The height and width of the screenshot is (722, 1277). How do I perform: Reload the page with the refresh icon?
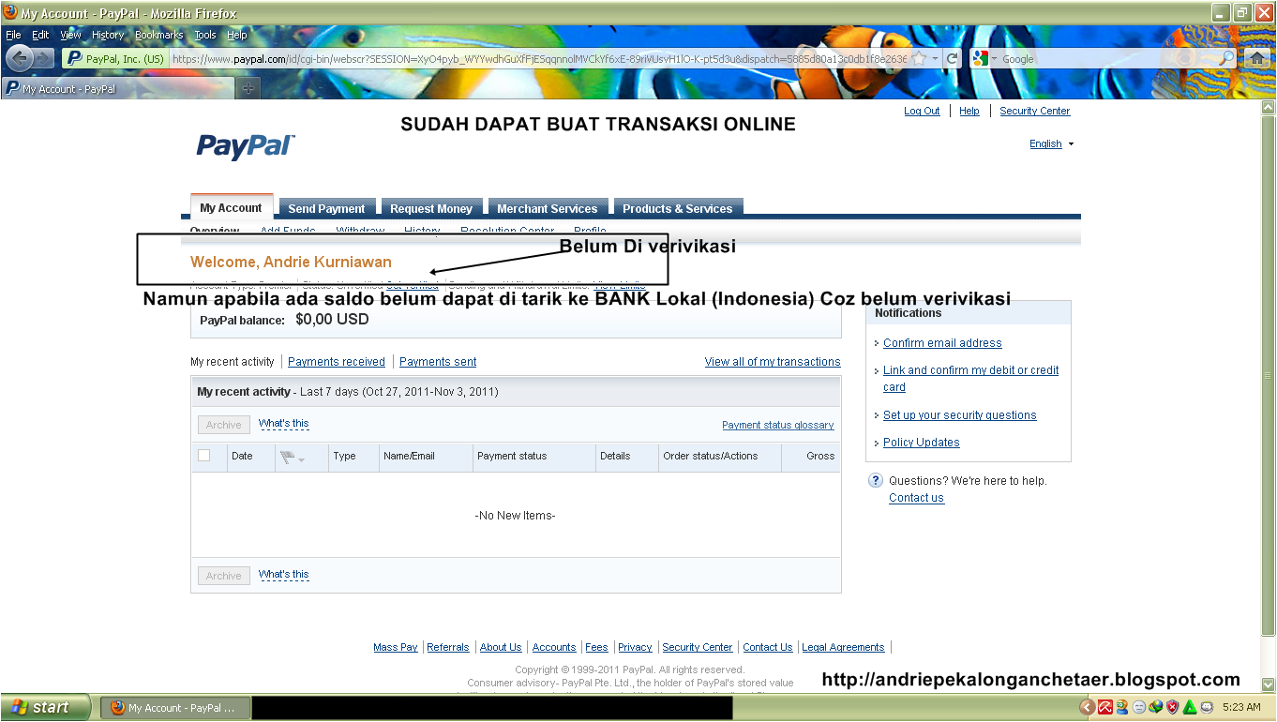[x=952, y=58]
